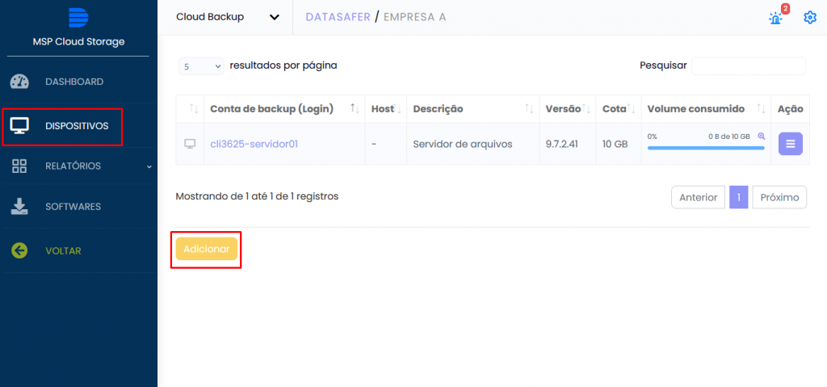Open Dashboard in the sidebar
The width and height of the screenshot is (827, 387).
[x=73, y=82]
